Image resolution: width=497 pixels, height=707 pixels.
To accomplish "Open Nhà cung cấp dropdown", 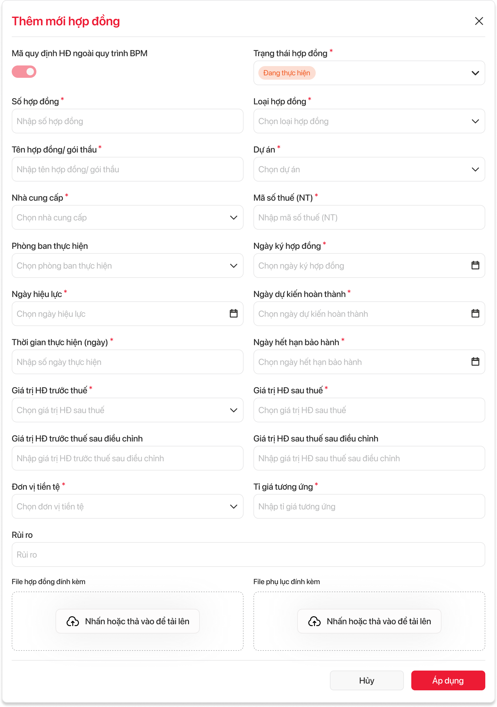I will click(233, 218).
